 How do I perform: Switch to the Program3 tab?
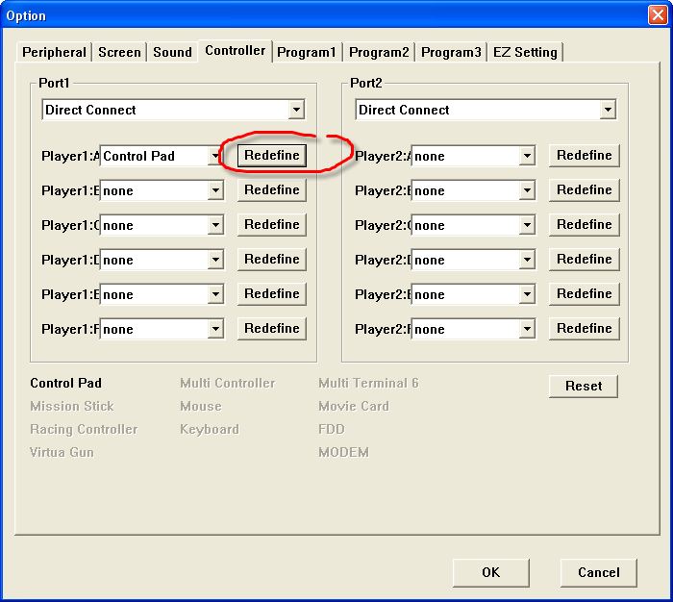click(x=451, y=52)
